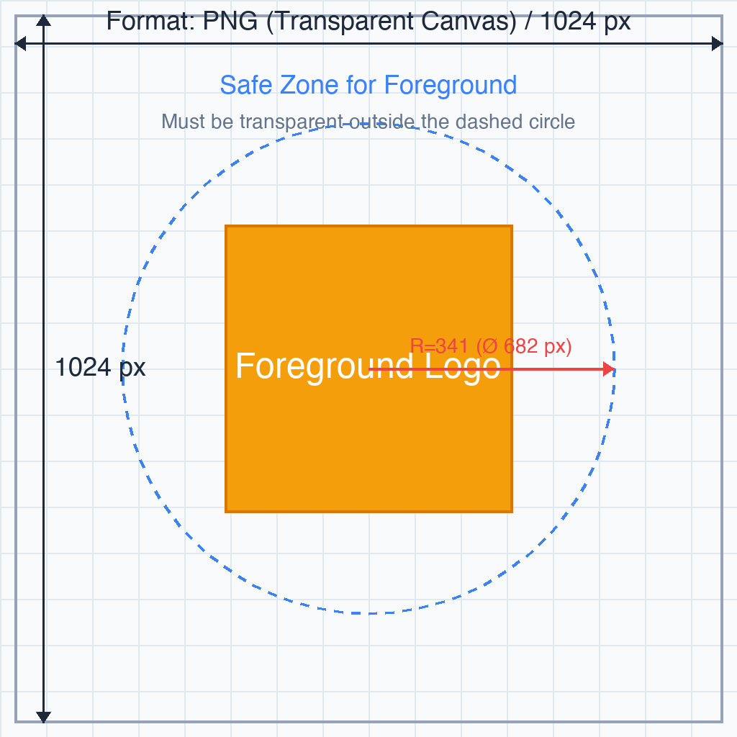Click the bottom arrowhead of vertical dimension line
The height and width of the screenshot is (737, 737).
pos(44,717)
